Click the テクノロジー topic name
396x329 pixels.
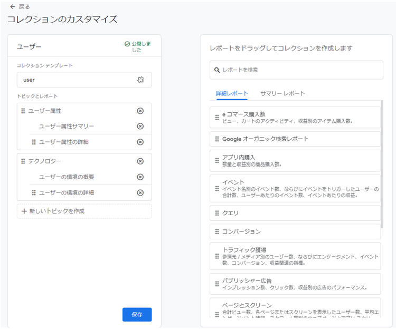[45, 161]
